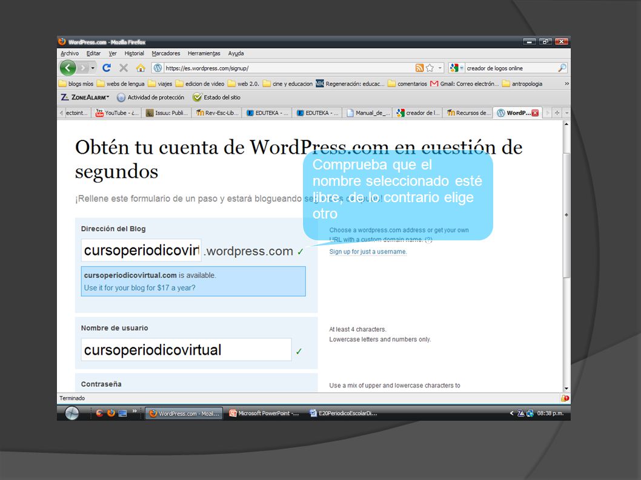
Task: Open the Herramientas menu
Action: point(204,53)
